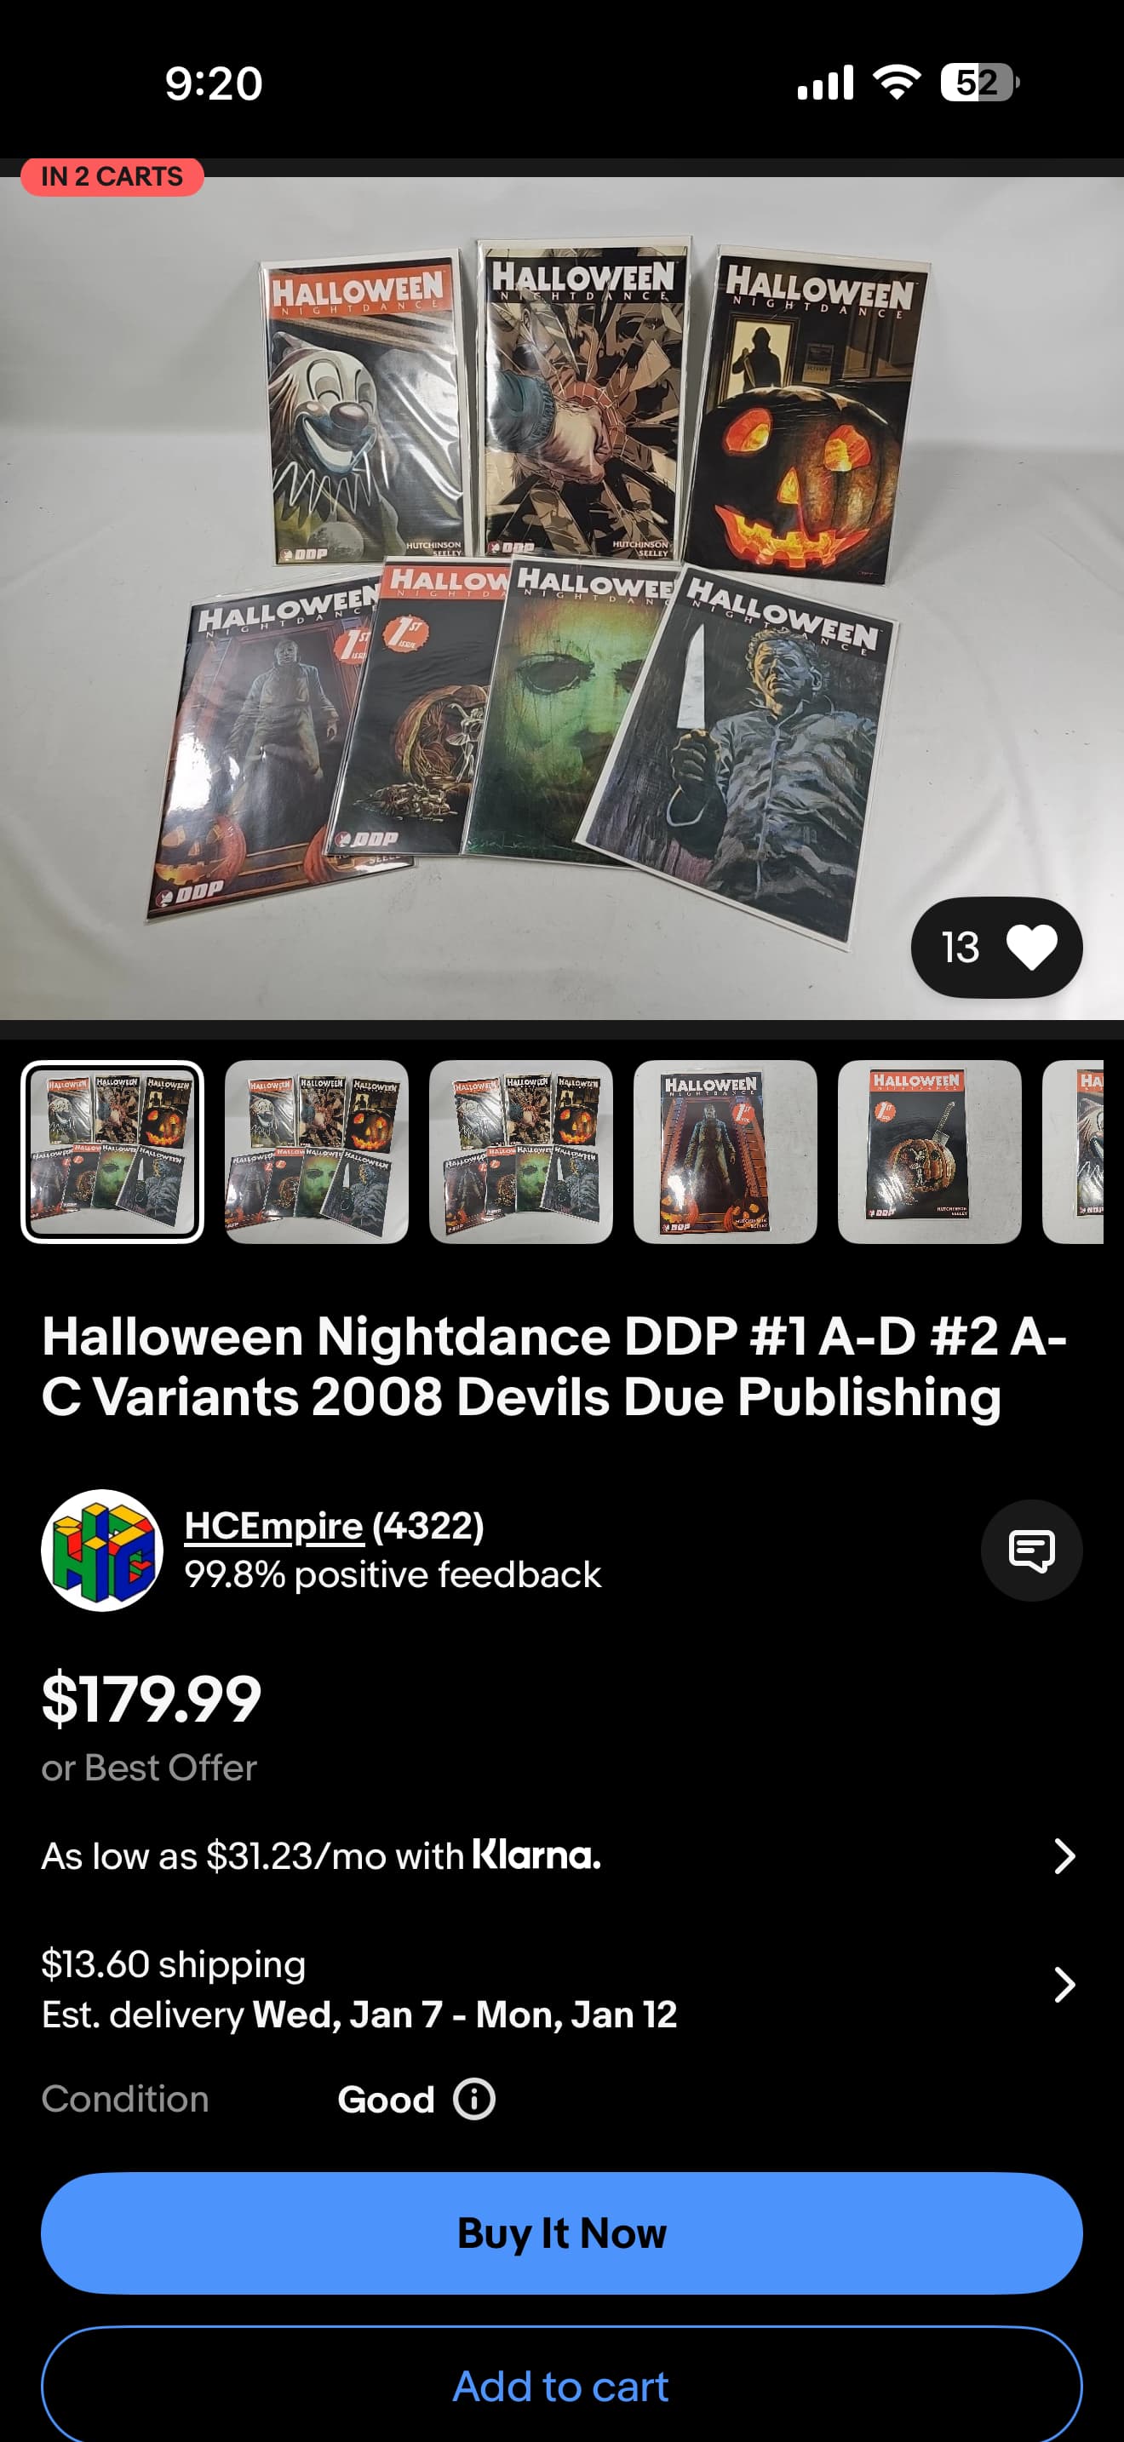Tap the cellular signal bars icon
Viewport: 1124px width, 2442px height.
[825, 83]
